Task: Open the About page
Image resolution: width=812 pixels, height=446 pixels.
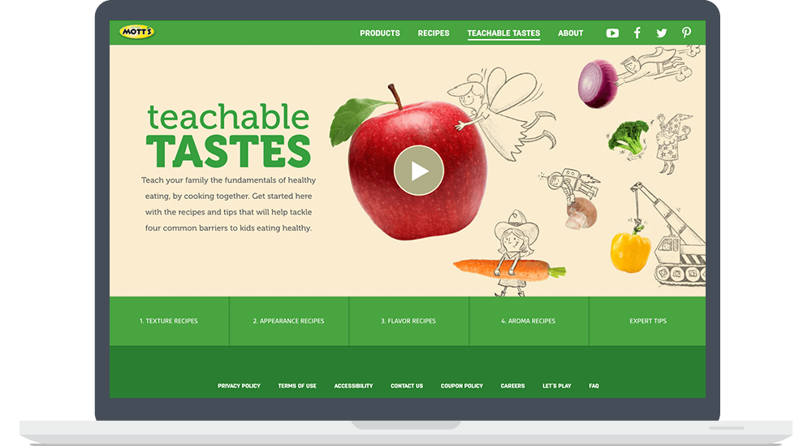Action: [571, 33]
